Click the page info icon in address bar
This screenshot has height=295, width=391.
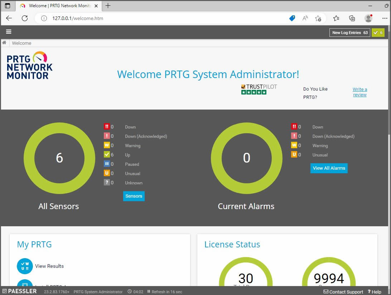43,18
